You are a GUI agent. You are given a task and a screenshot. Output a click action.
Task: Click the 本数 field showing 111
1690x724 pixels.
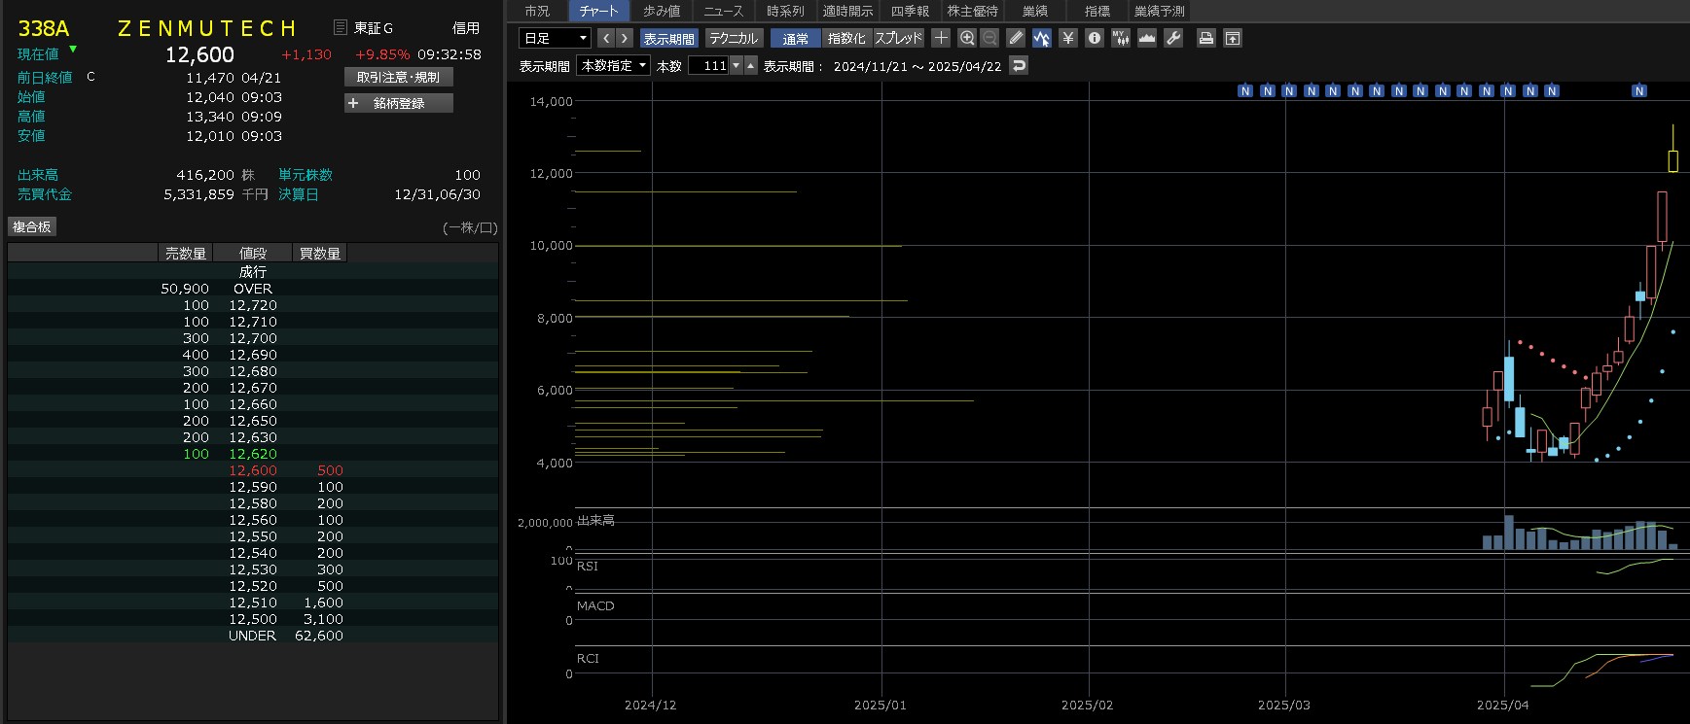[709, 66]
